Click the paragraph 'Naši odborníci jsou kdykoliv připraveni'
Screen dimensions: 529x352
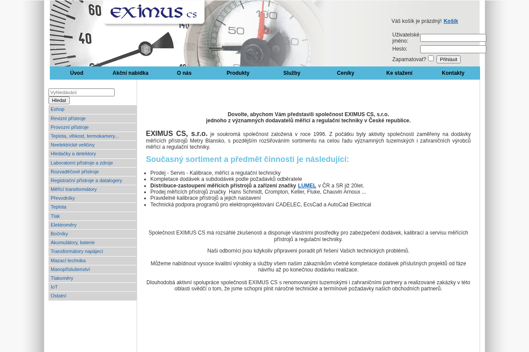[x=308, y=251]
